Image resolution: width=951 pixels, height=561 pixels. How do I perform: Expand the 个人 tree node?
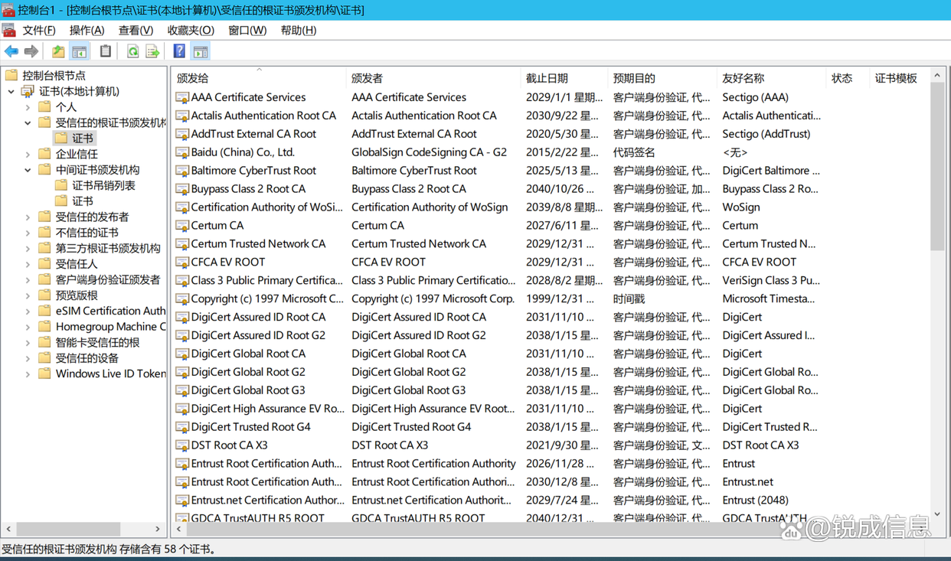tap(28, 107)
